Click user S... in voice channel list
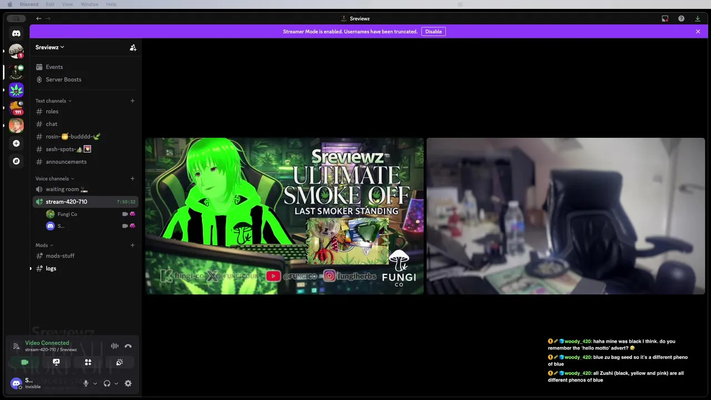Image resolution: width=711 pixels, height=400 pixels. click(91, 226)
